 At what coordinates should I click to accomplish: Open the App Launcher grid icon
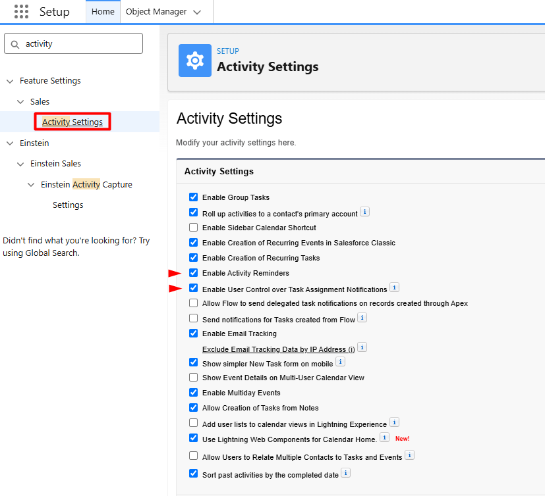coord(21,11)
